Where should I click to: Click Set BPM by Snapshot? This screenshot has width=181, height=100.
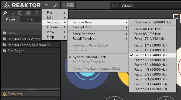click(x=98, y=62)
